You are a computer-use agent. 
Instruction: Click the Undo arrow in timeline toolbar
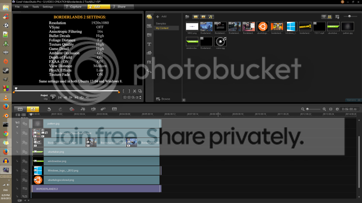49,109
